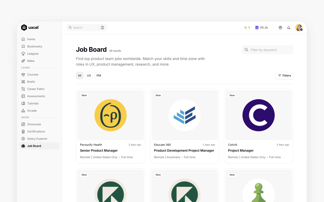The image size is (324, 202).
Task: Click the Salary Explorer dollar icon
Action: (23, 139)
